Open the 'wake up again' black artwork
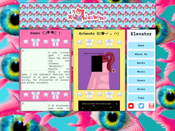This screenshot has height=131, width=175. point(99,106)
